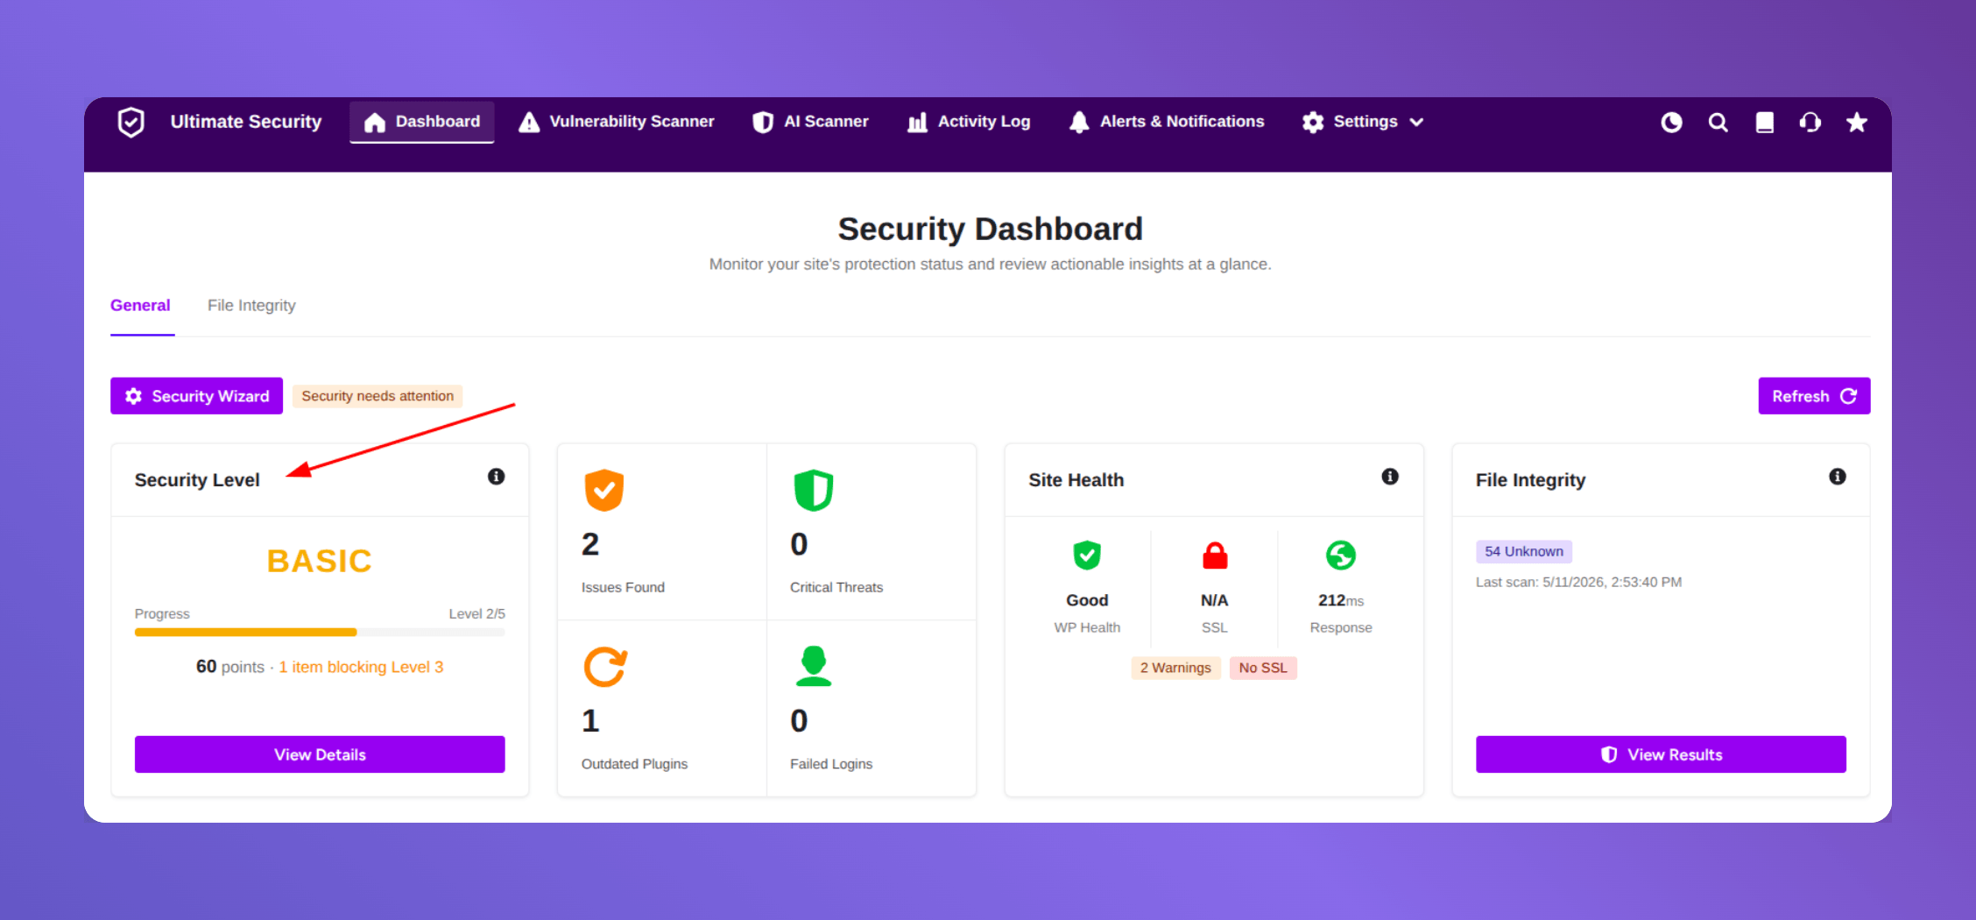Click the Response time globe icon
This screenshot has width=1976, height=920.
coord(1341,556)
